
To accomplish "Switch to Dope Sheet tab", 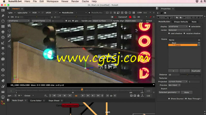I will click(54, 100).
